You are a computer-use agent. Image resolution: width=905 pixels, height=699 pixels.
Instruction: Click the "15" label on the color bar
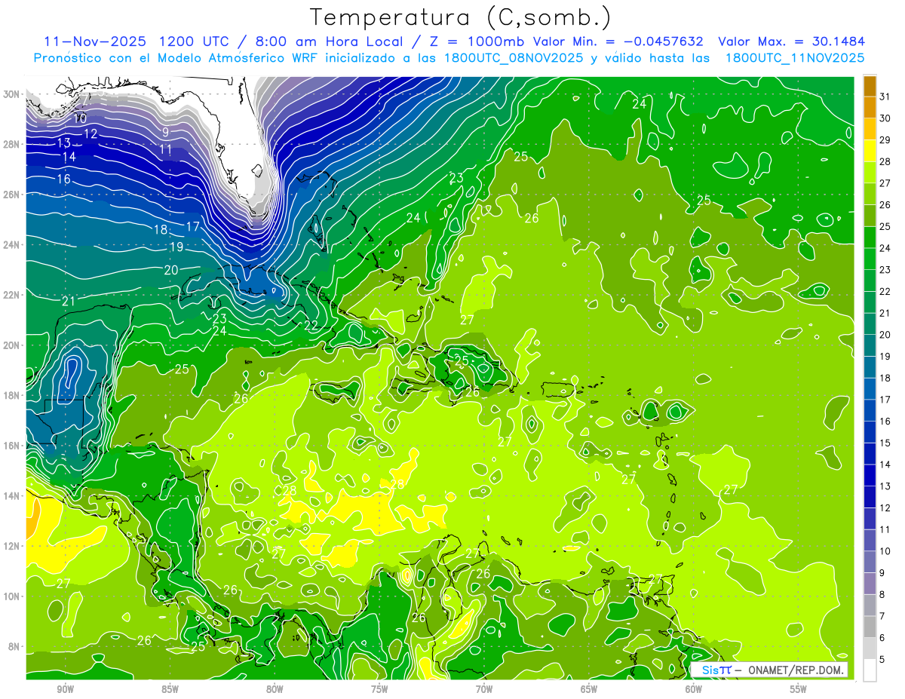coord(885,443)
